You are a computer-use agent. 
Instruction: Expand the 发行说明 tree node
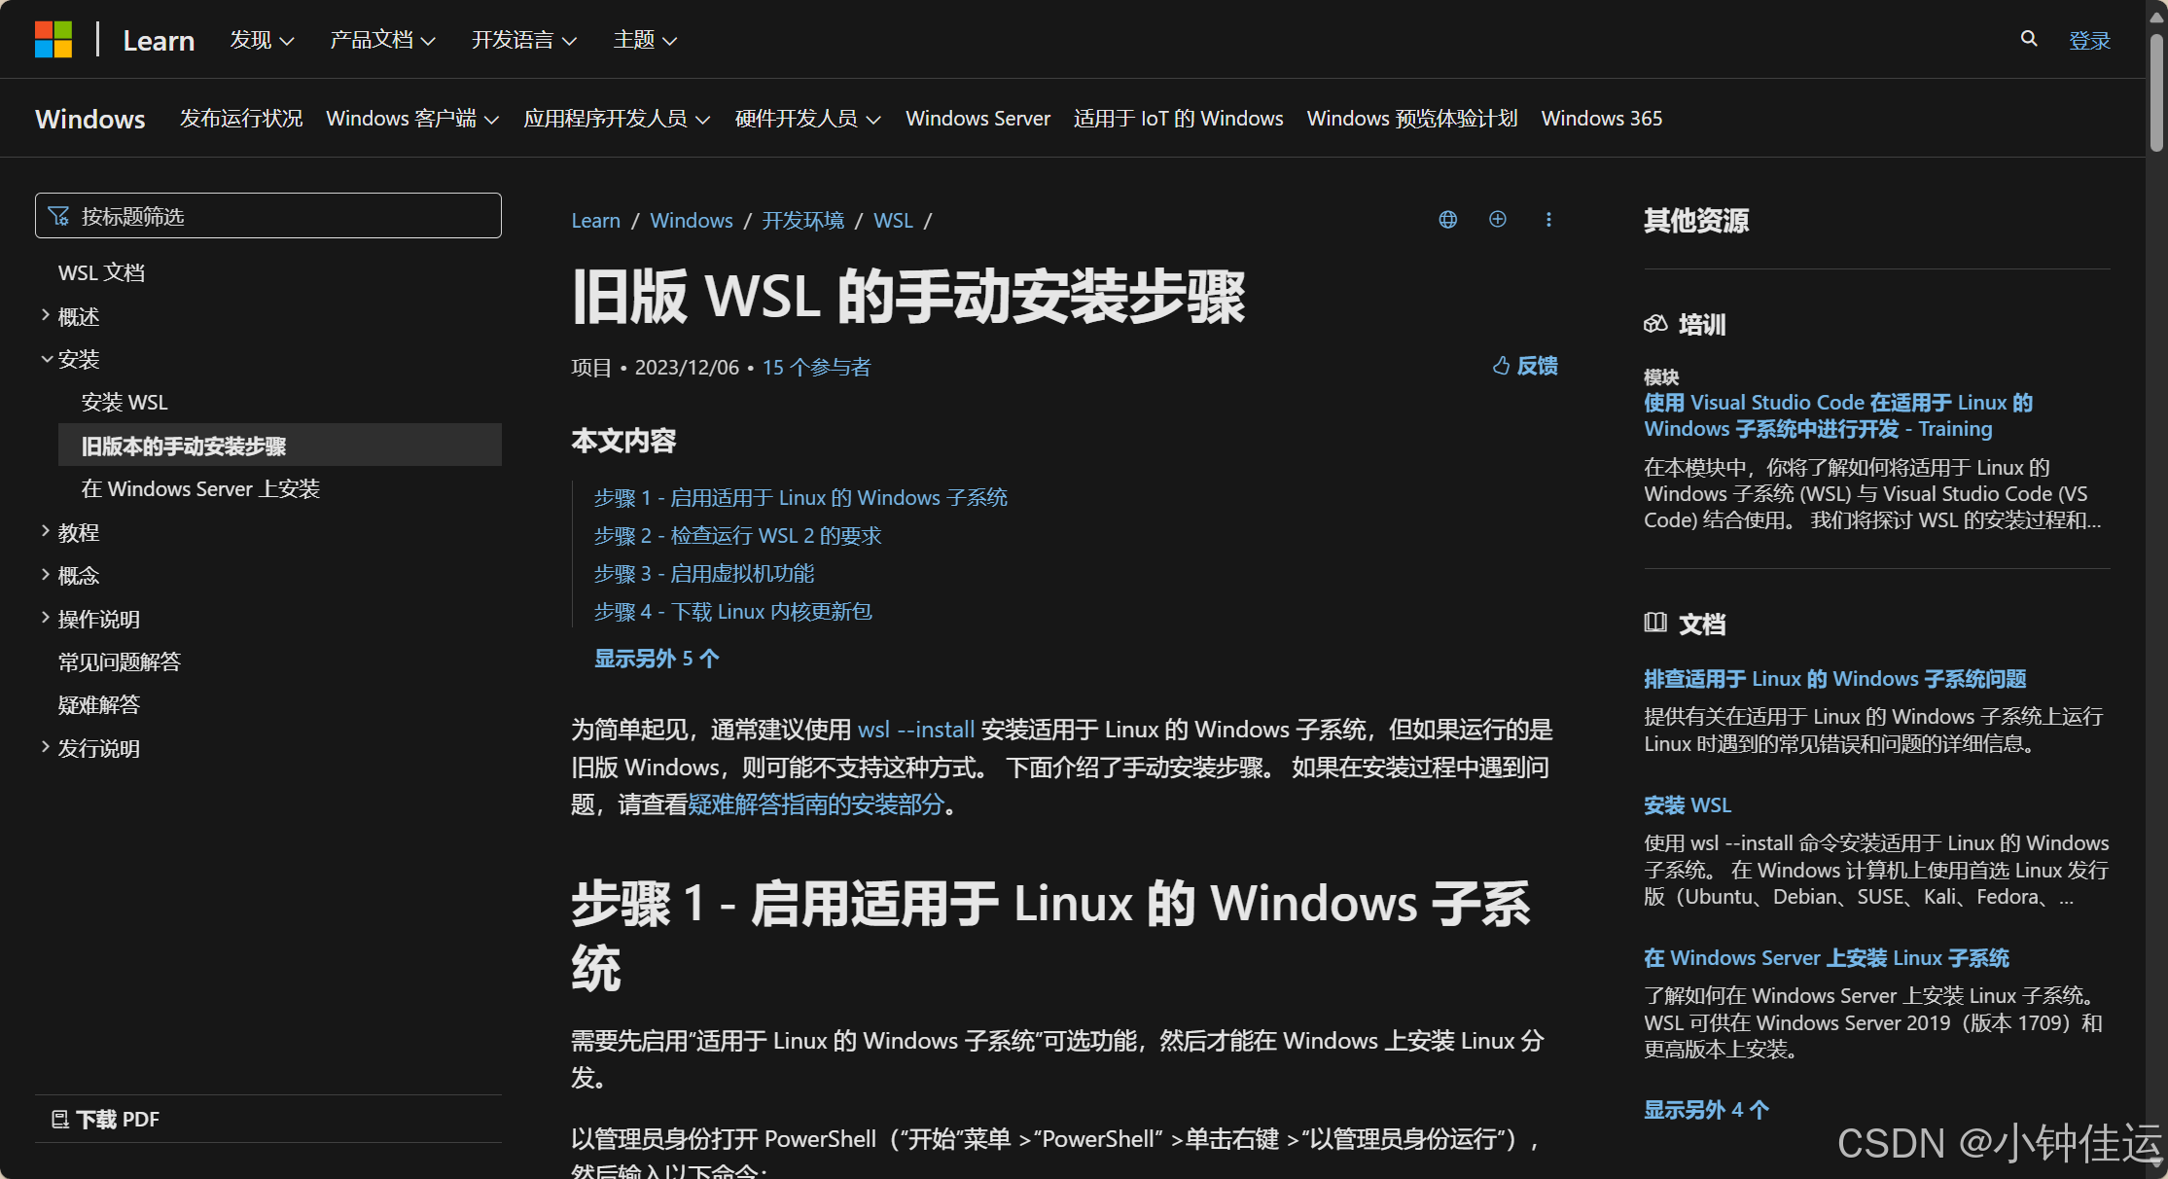tap(91, 748)
